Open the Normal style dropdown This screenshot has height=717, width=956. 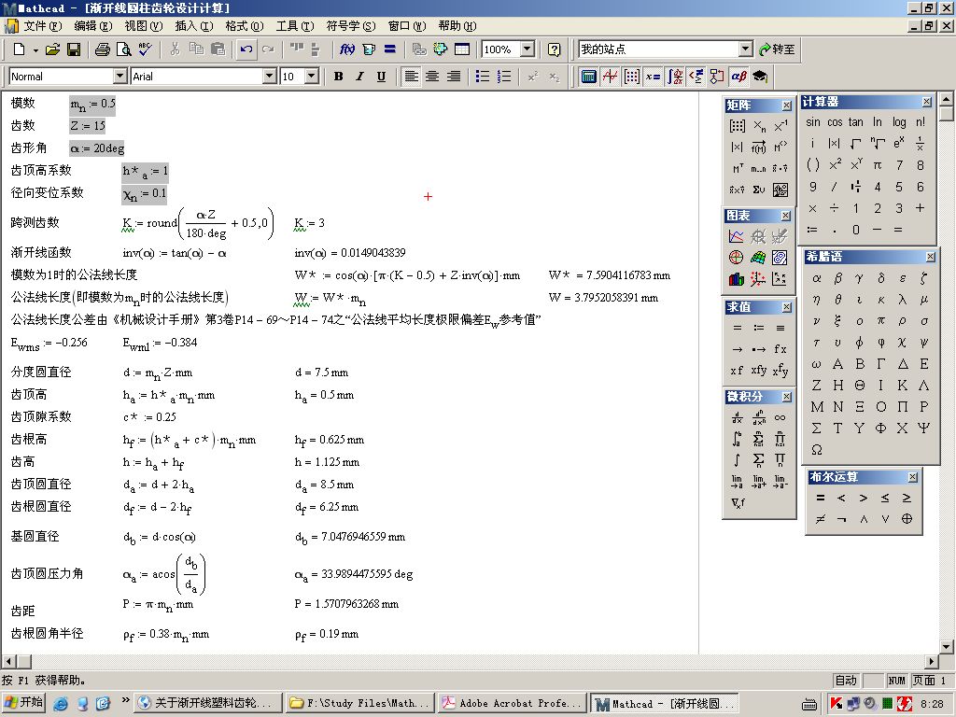[120, 77]
